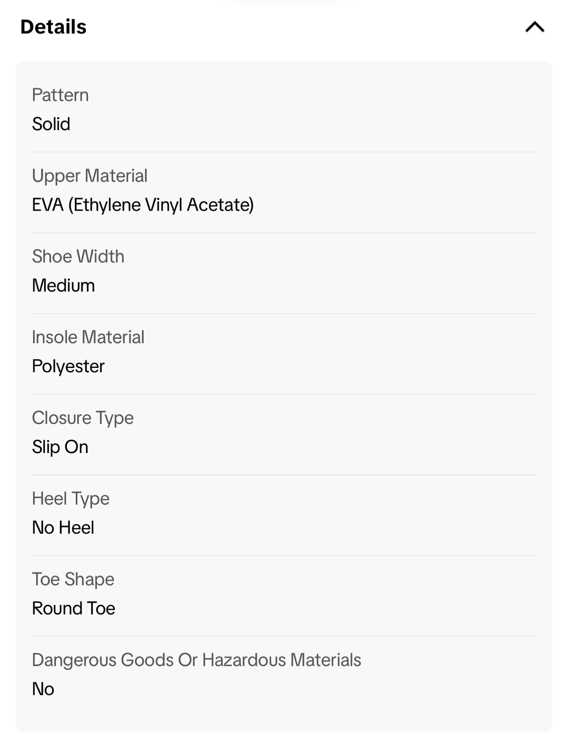Click the EVA (Ethylene Vinyl Acetate) value
This screenshot has height=738, width=568.
pos(143,205)
